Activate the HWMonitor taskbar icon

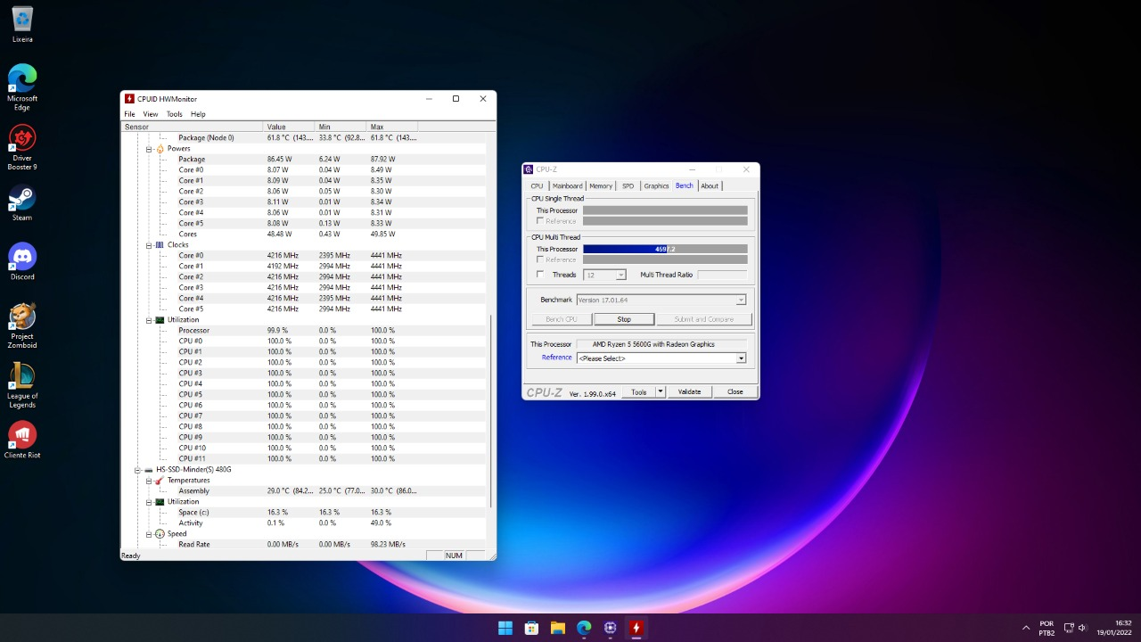636,628
